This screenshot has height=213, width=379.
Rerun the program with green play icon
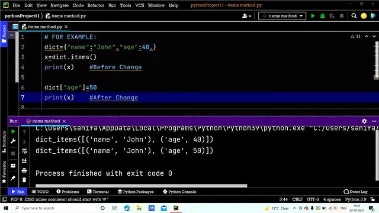13,131
